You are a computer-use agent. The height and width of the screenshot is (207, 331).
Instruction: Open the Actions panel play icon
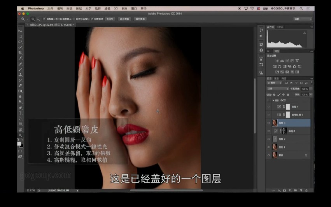[x=261, y=36]
